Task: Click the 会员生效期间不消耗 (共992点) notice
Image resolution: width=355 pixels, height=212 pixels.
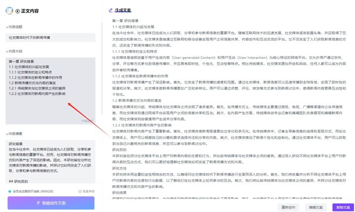Action: tap(33, 191)
